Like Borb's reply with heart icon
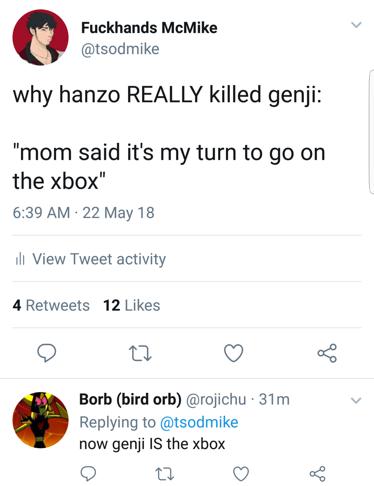 click(x=241, y=474)
